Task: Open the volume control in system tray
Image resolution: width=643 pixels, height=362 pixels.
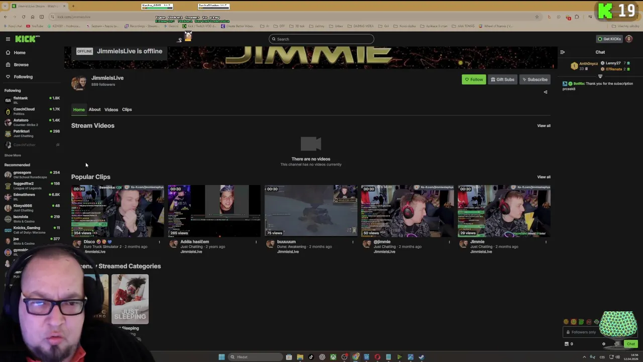Action: click(617, 357)
